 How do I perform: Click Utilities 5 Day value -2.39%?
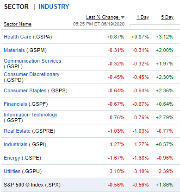pos(165,171)
